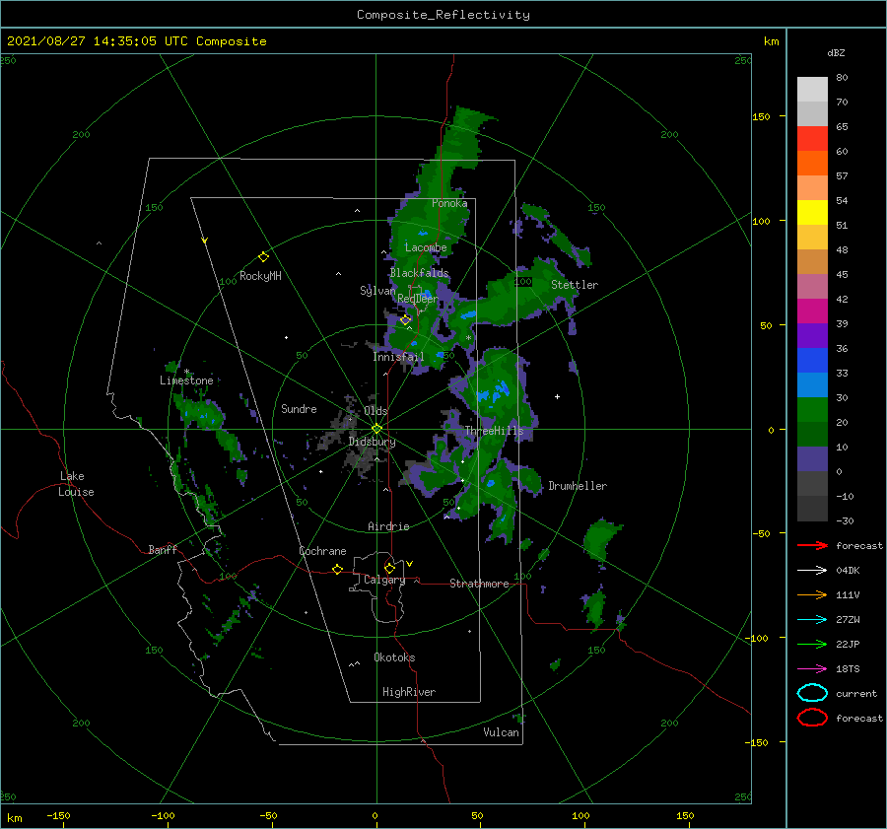The image size is (887, 829).
Task: Click the Sundre city label
Action: 299,408
